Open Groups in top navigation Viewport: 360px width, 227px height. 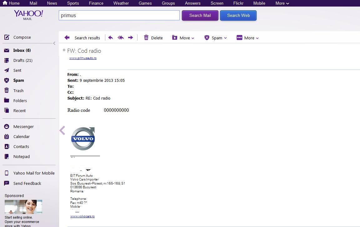pos(168,3)
